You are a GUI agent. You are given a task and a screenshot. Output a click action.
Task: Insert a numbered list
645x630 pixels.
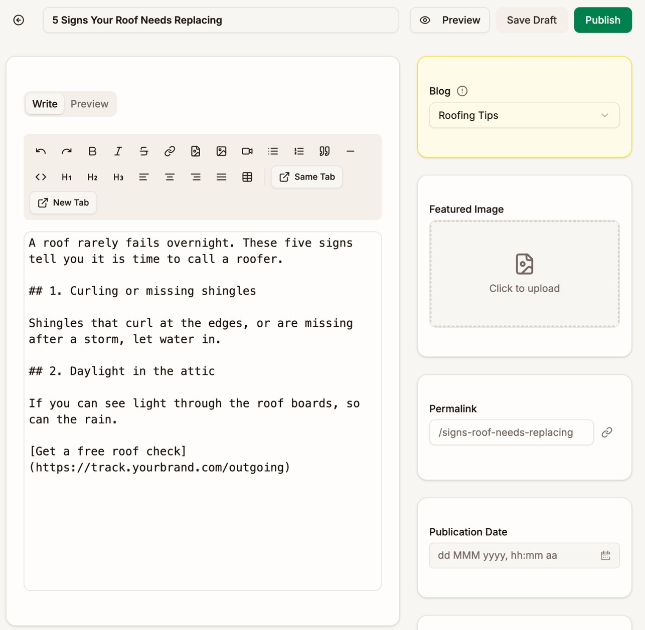[x=299, y=151]
